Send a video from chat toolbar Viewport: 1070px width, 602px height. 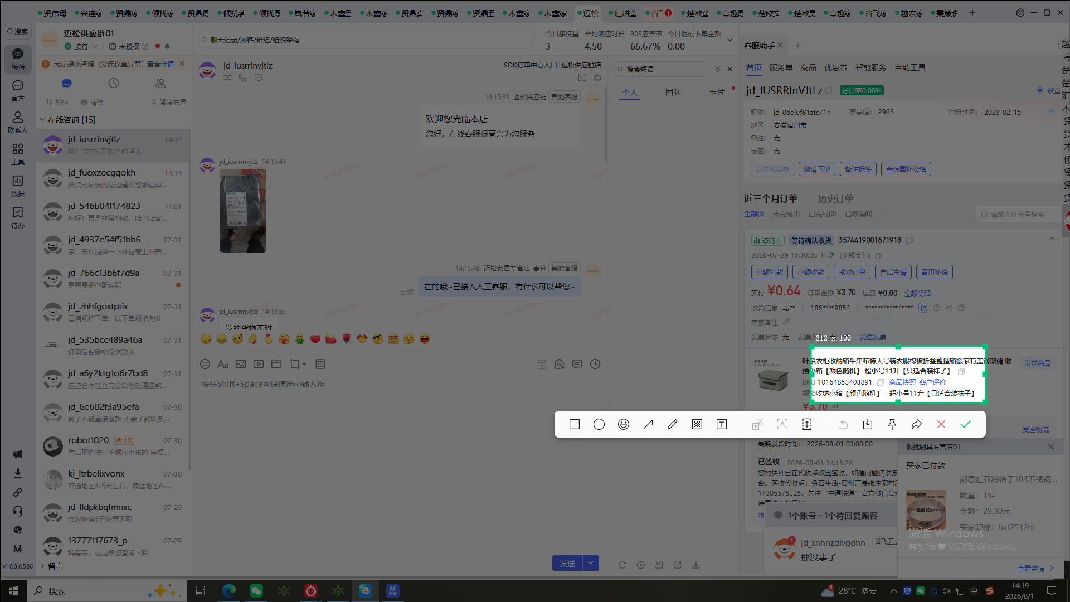[259, 364]
